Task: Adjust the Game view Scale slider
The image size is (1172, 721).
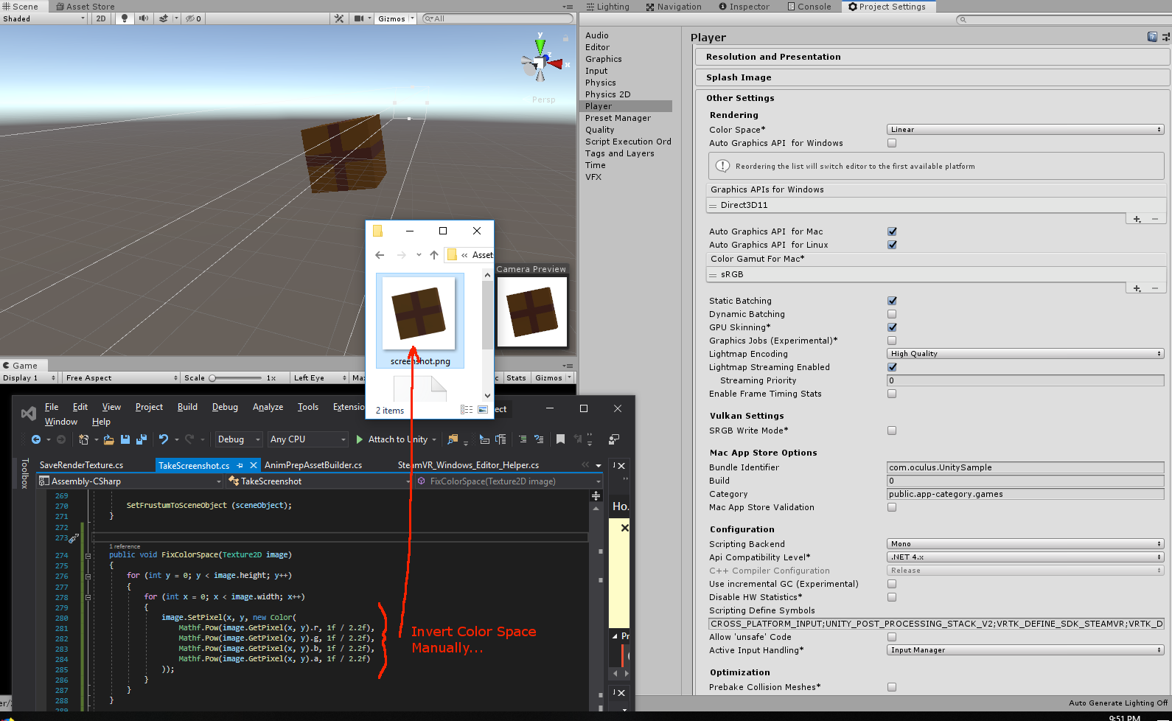Action: pyautogui.click(x=235, y=378)
